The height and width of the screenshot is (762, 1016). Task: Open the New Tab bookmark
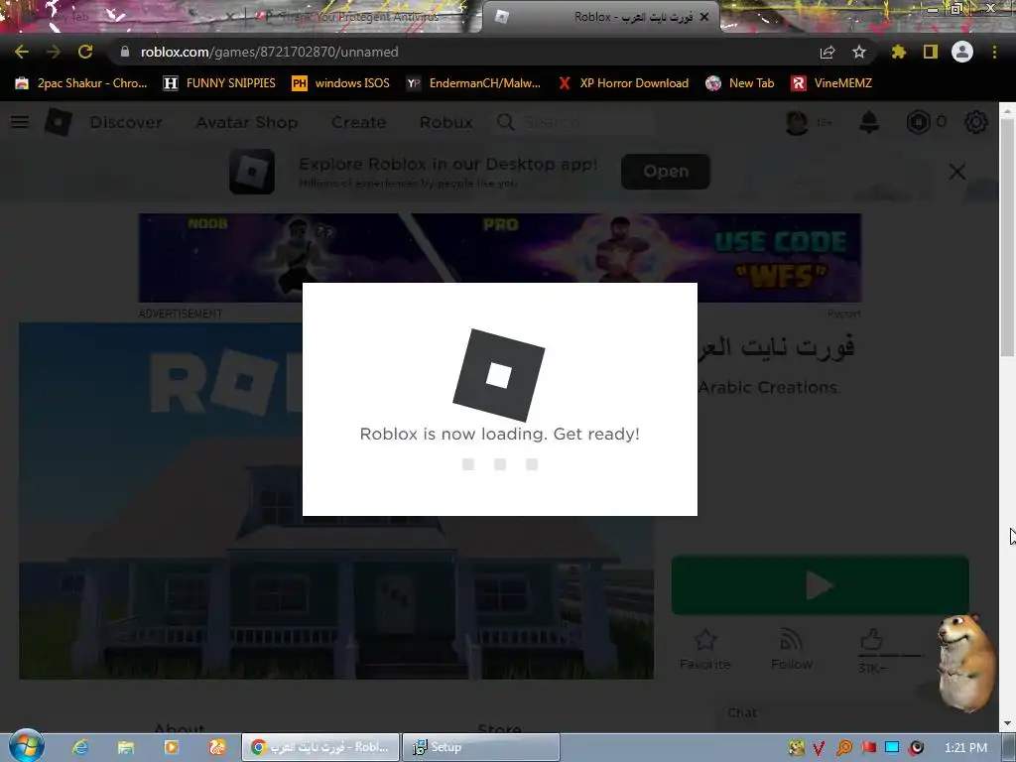(740, 83)
